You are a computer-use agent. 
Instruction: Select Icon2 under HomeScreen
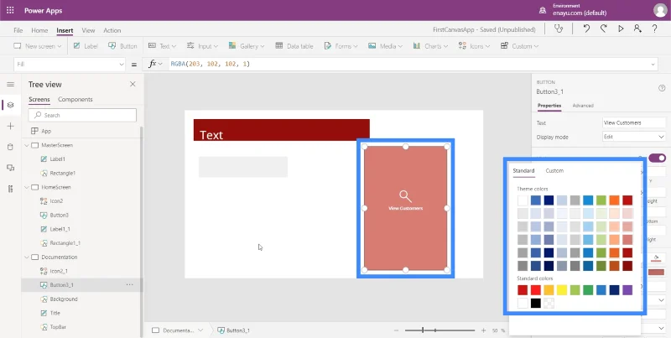[56, 201]
